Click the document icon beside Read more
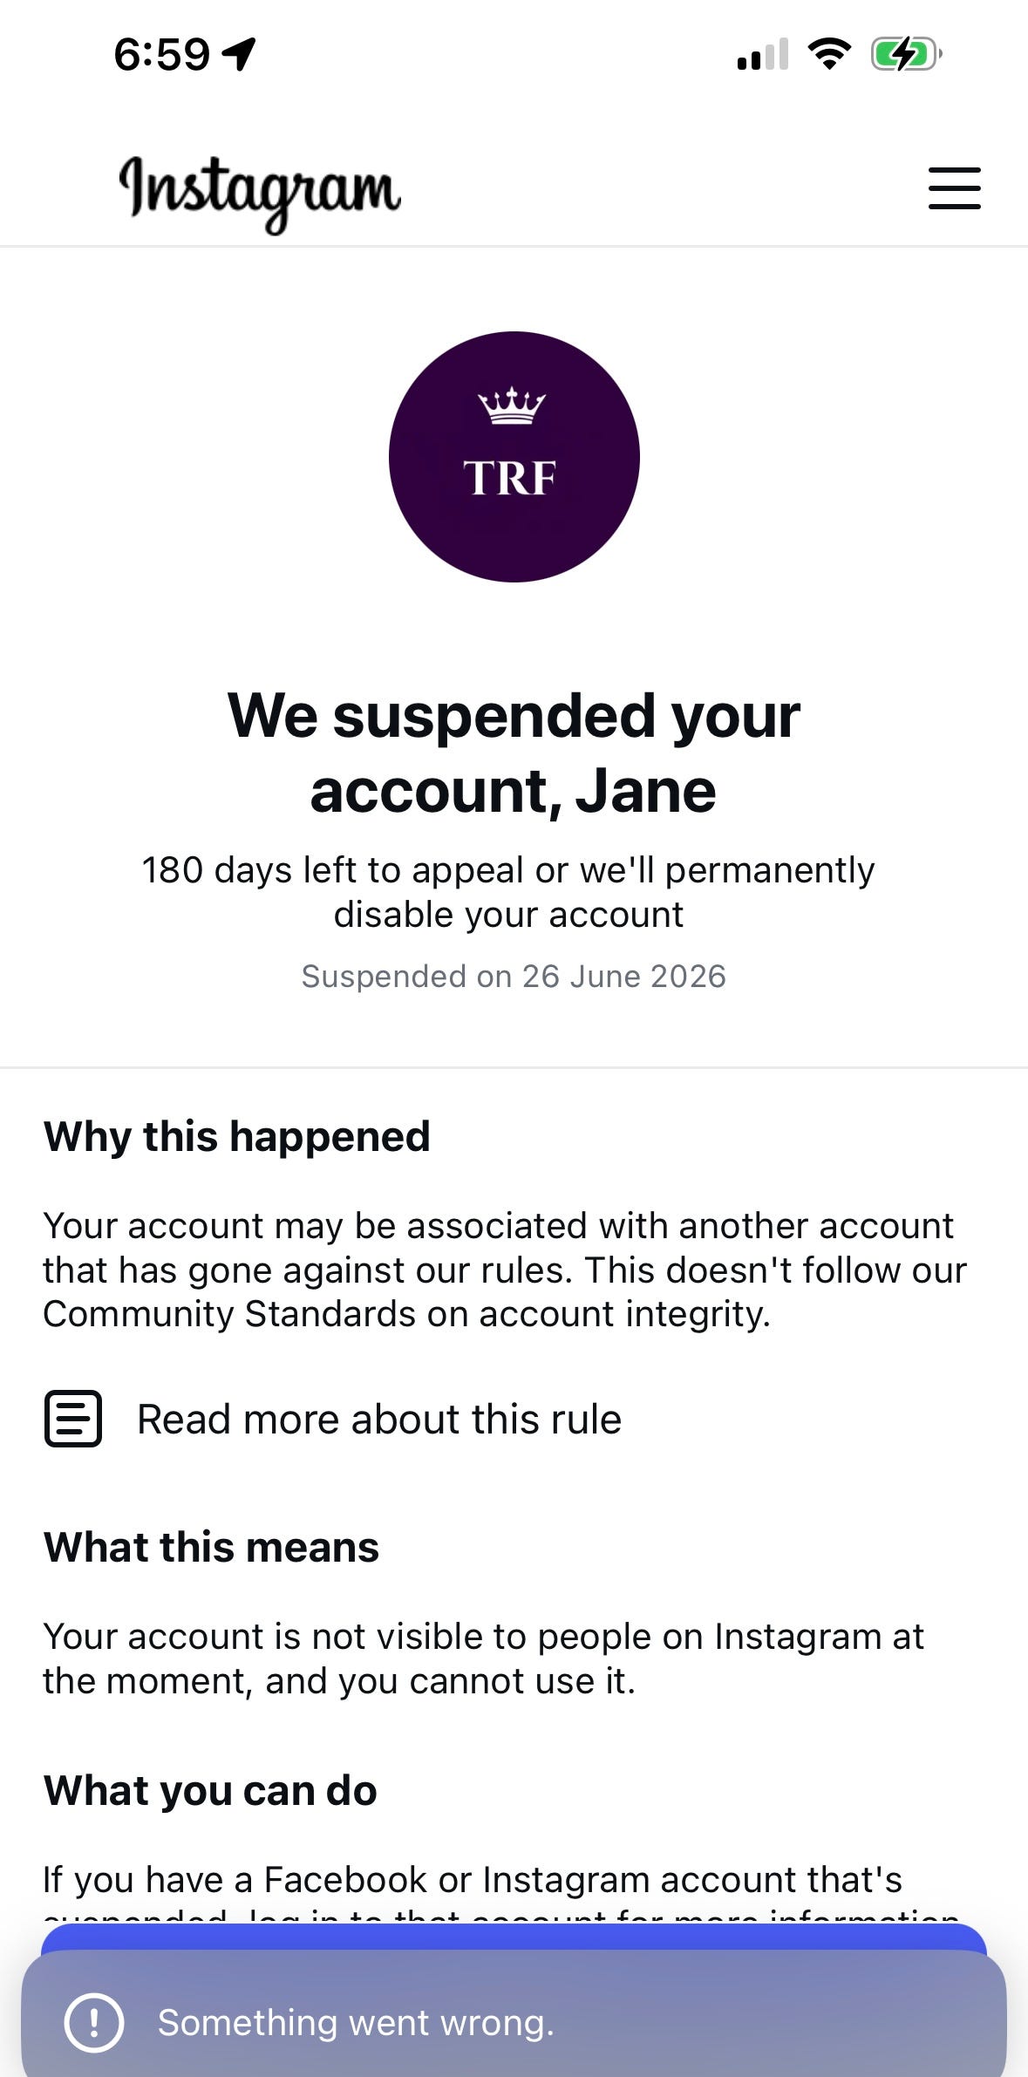This screenshot has width=1028, height=2077. tap(73, 1419)
